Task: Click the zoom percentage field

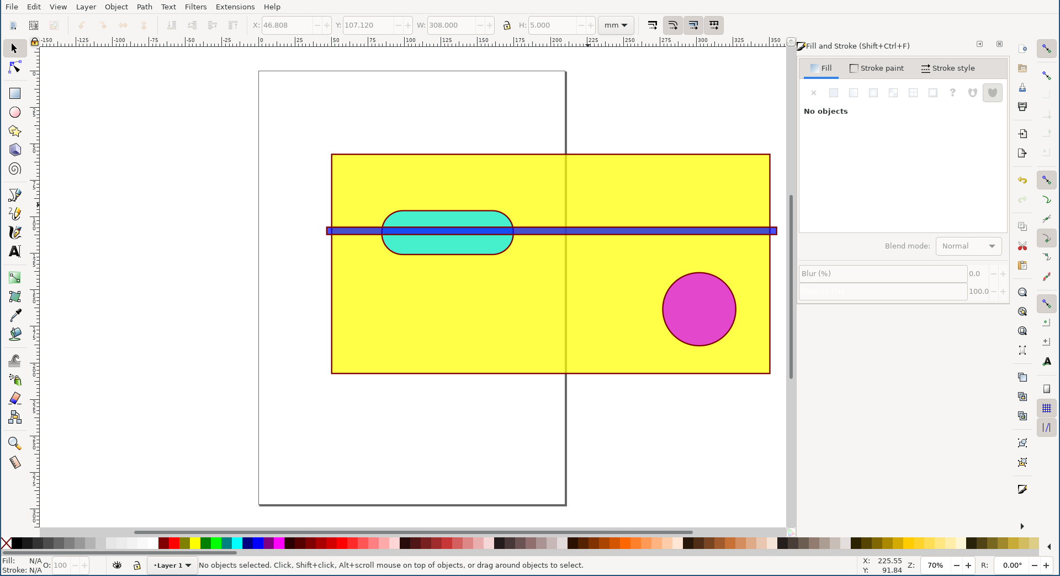Action: [x=935, y=566]
